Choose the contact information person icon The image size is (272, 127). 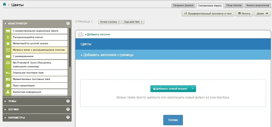(x=8, y=92)
